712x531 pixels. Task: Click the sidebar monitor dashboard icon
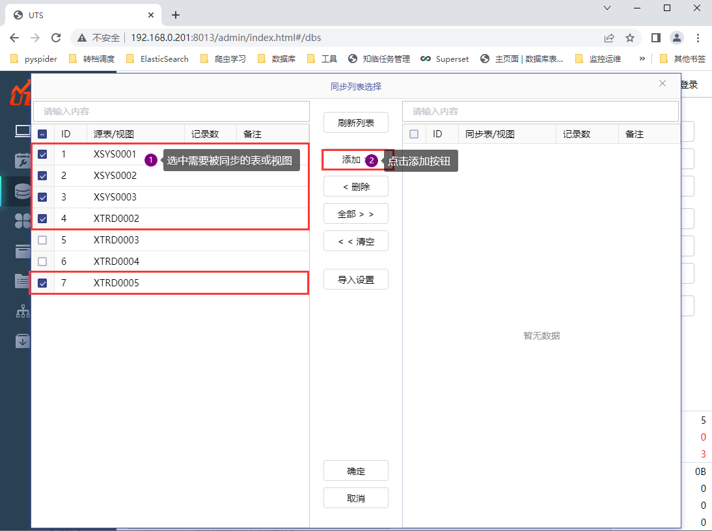(x=21, y=131)
